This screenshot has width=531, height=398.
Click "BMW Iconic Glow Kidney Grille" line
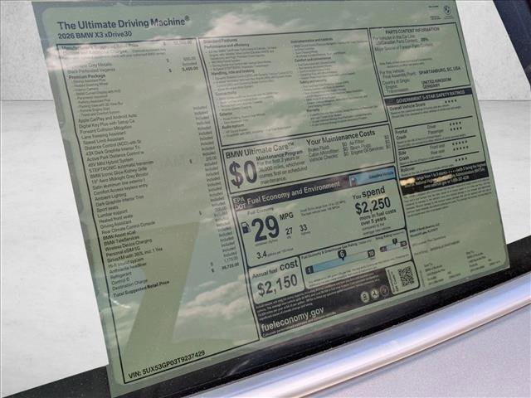(119, 172)
